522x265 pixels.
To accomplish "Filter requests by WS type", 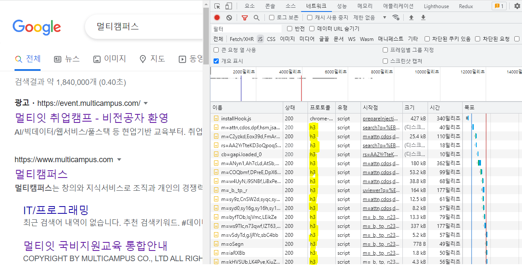I will click(352, 39).
